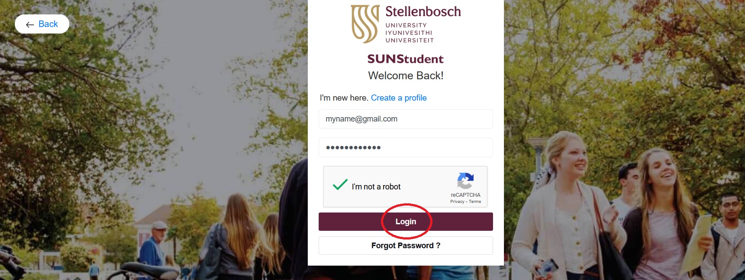
Task: Click the Stellenbosch wordmark text
Action: pos(423,12)
